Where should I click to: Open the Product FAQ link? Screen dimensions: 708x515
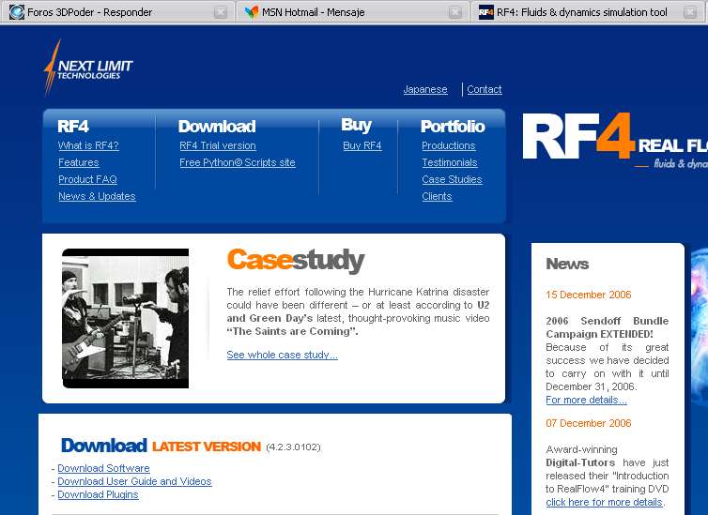87,179
